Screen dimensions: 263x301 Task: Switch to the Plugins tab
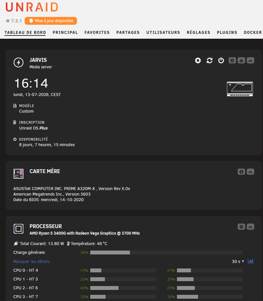tap(227, 33)
